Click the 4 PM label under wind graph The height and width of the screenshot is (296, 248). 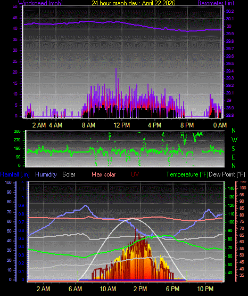point(154,125)
